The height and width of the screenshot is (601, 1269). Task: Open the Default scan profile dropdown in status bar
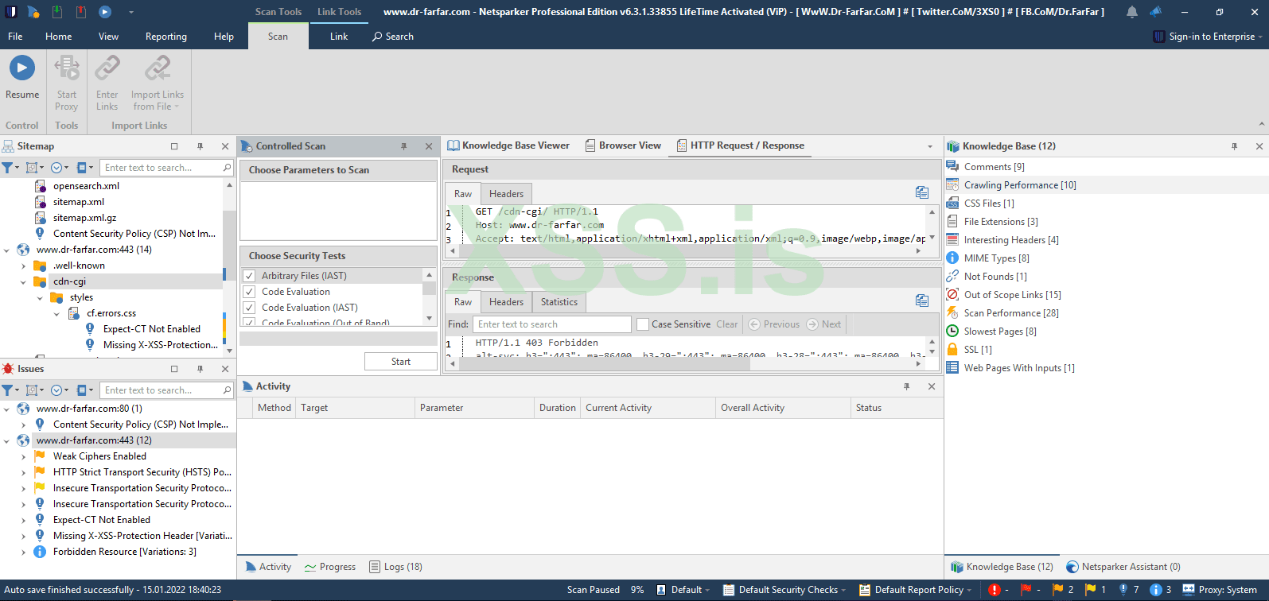coord(683,590)
